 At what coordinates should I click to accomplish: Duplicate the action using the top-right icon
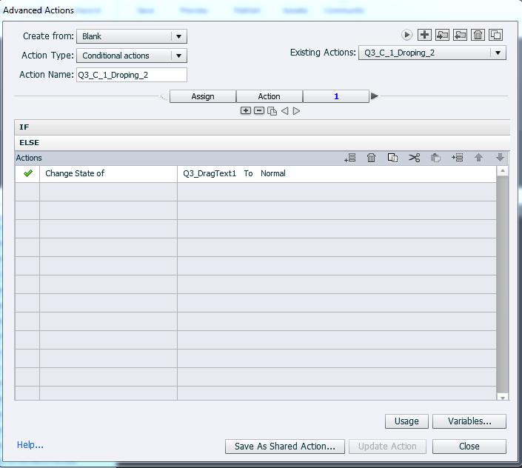click(496, 35)
